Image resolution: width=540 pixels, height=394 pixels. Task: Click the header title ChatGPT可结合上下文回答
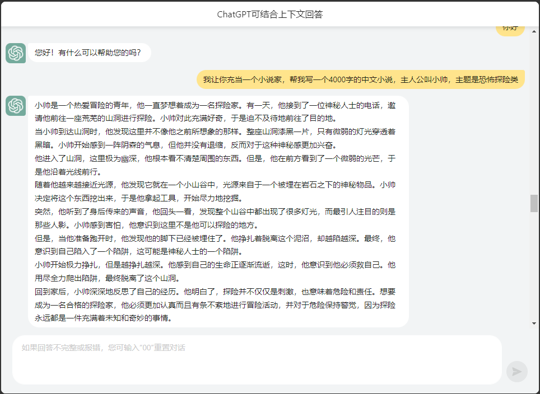(x=270, y=14)
